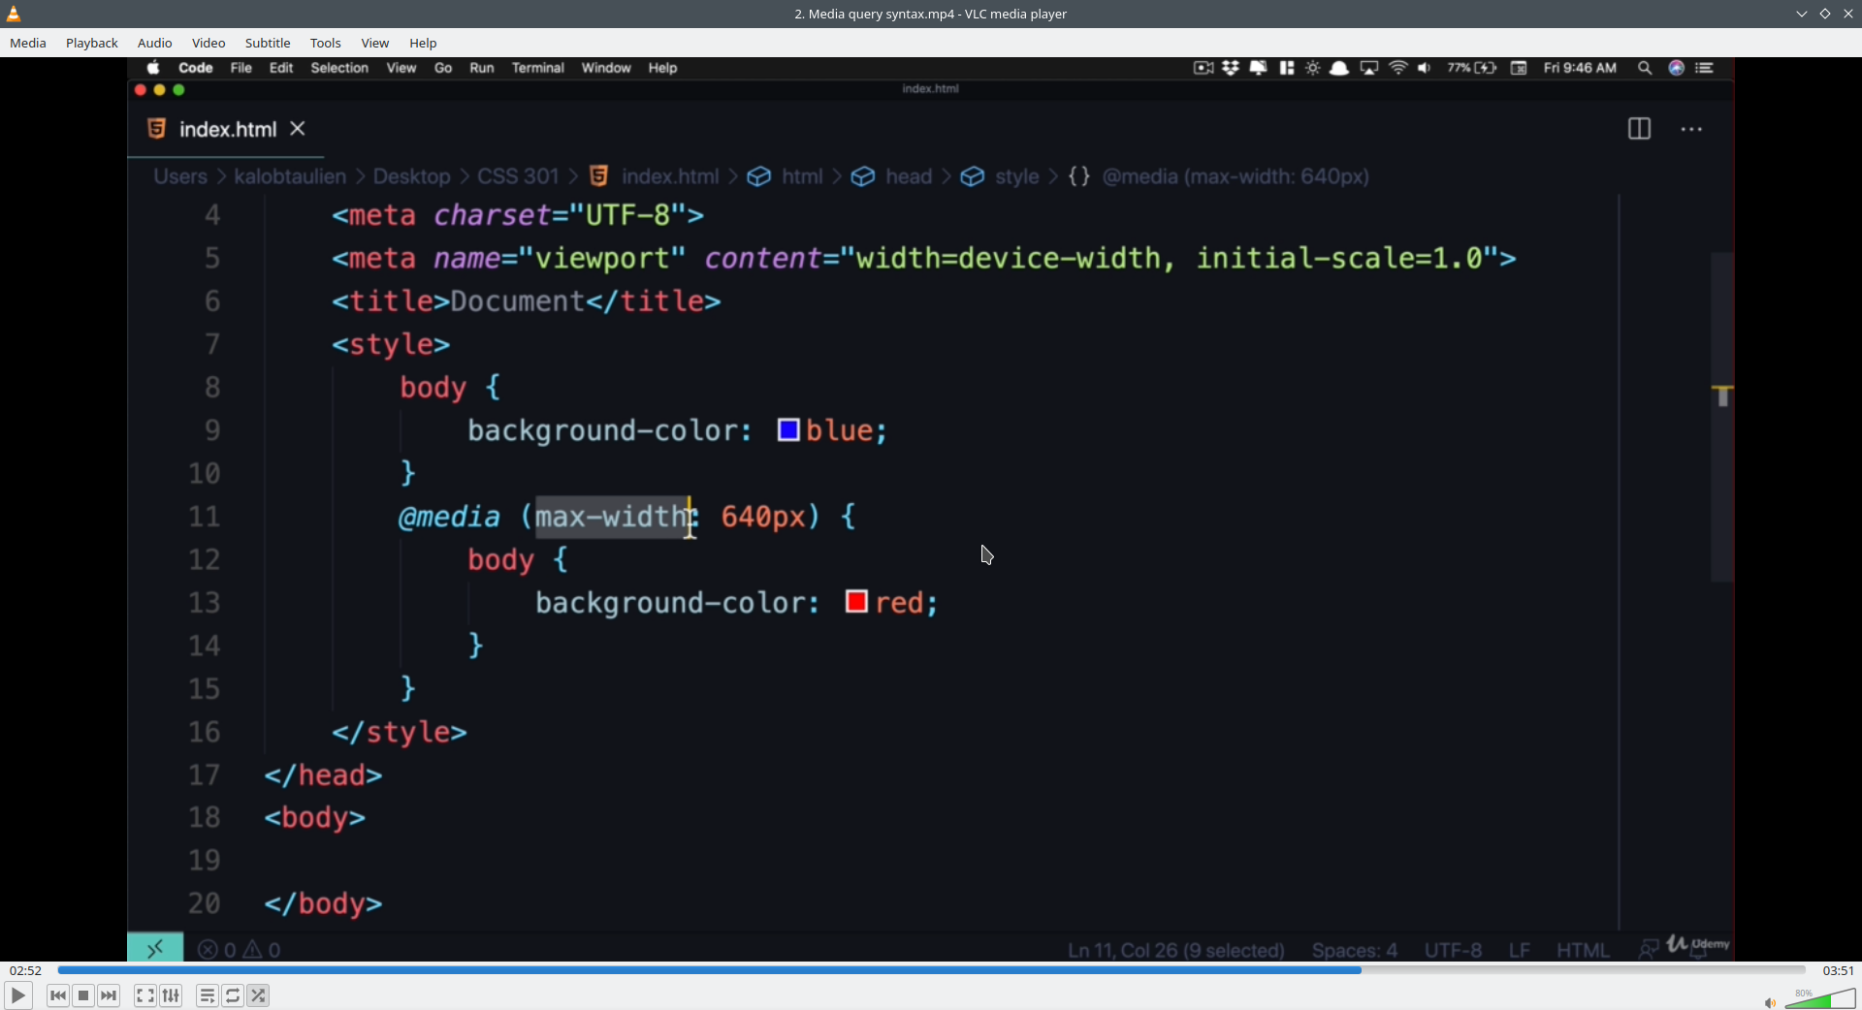Mute audio via the speaker icon
1862x1010 pixels.
1770,1002
